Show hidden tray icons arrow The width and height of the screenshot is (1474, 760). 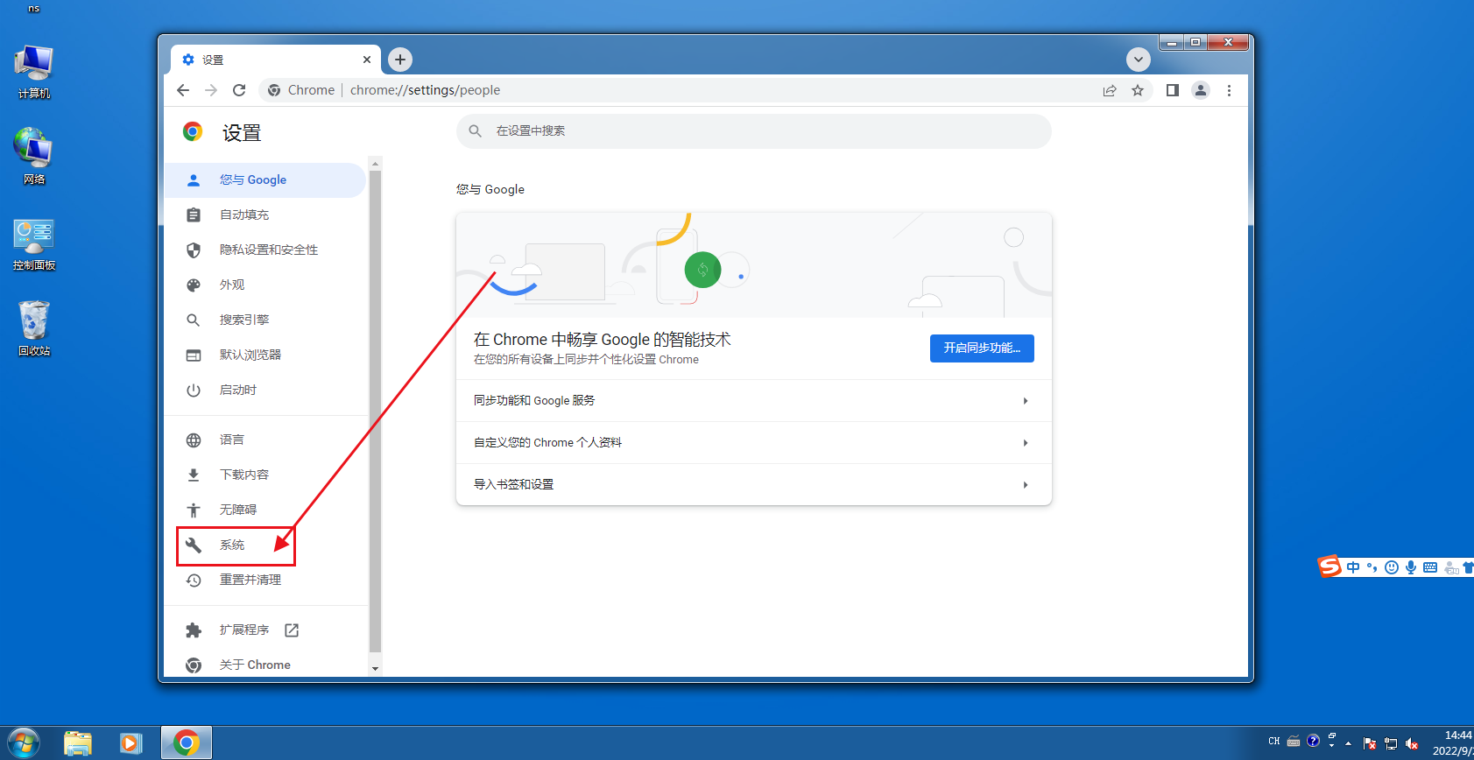1348,743
